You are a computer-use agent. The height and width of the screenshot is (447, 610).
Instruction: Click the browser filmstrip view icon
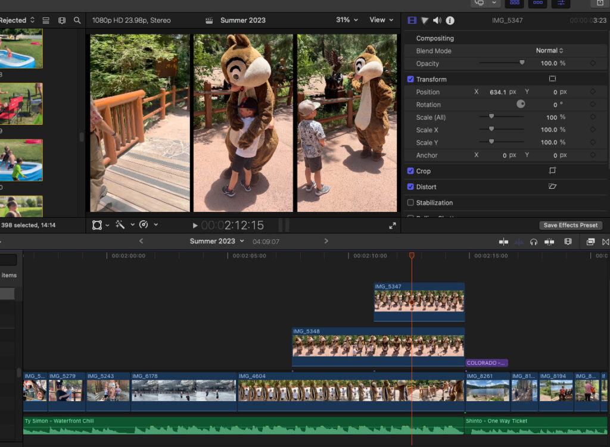coord(62,20)
